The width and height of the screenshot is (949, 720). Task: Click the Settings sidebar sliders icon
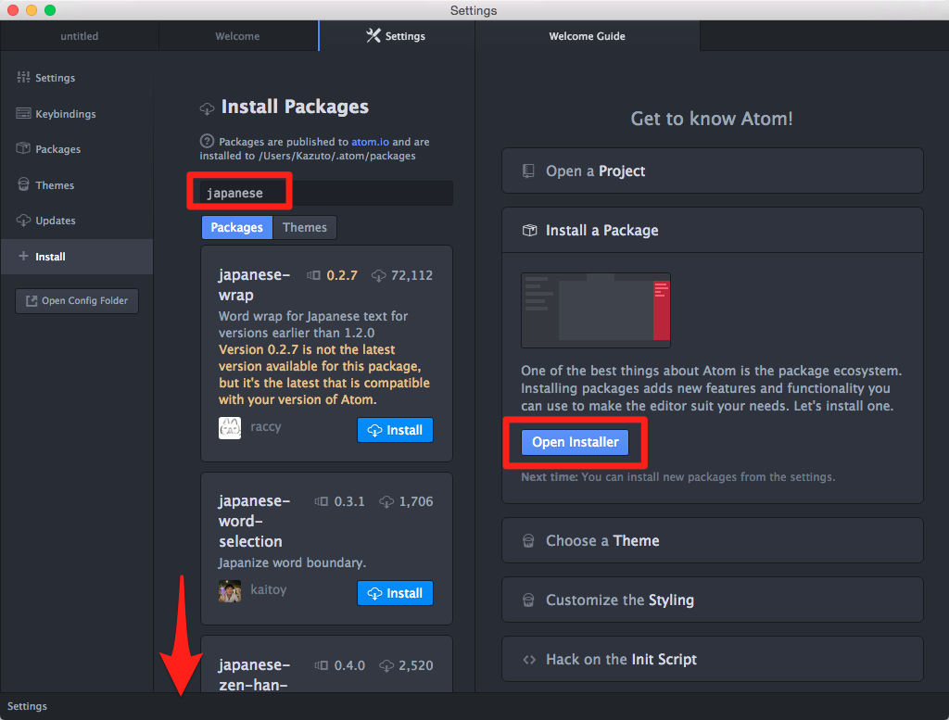[x=23, y=77]
